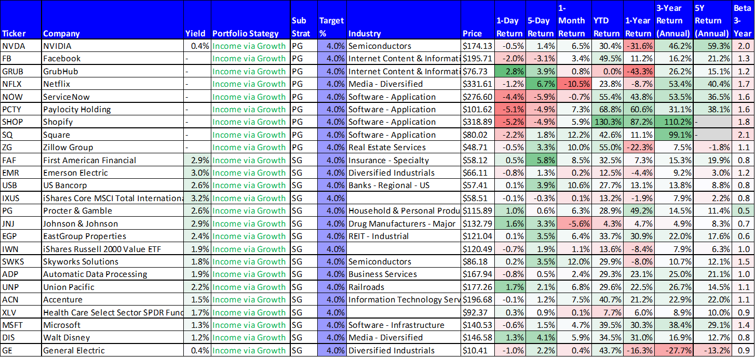Click the Microsoft company cell
This screenshot has width=755, height=357.
tap(113, 325)
